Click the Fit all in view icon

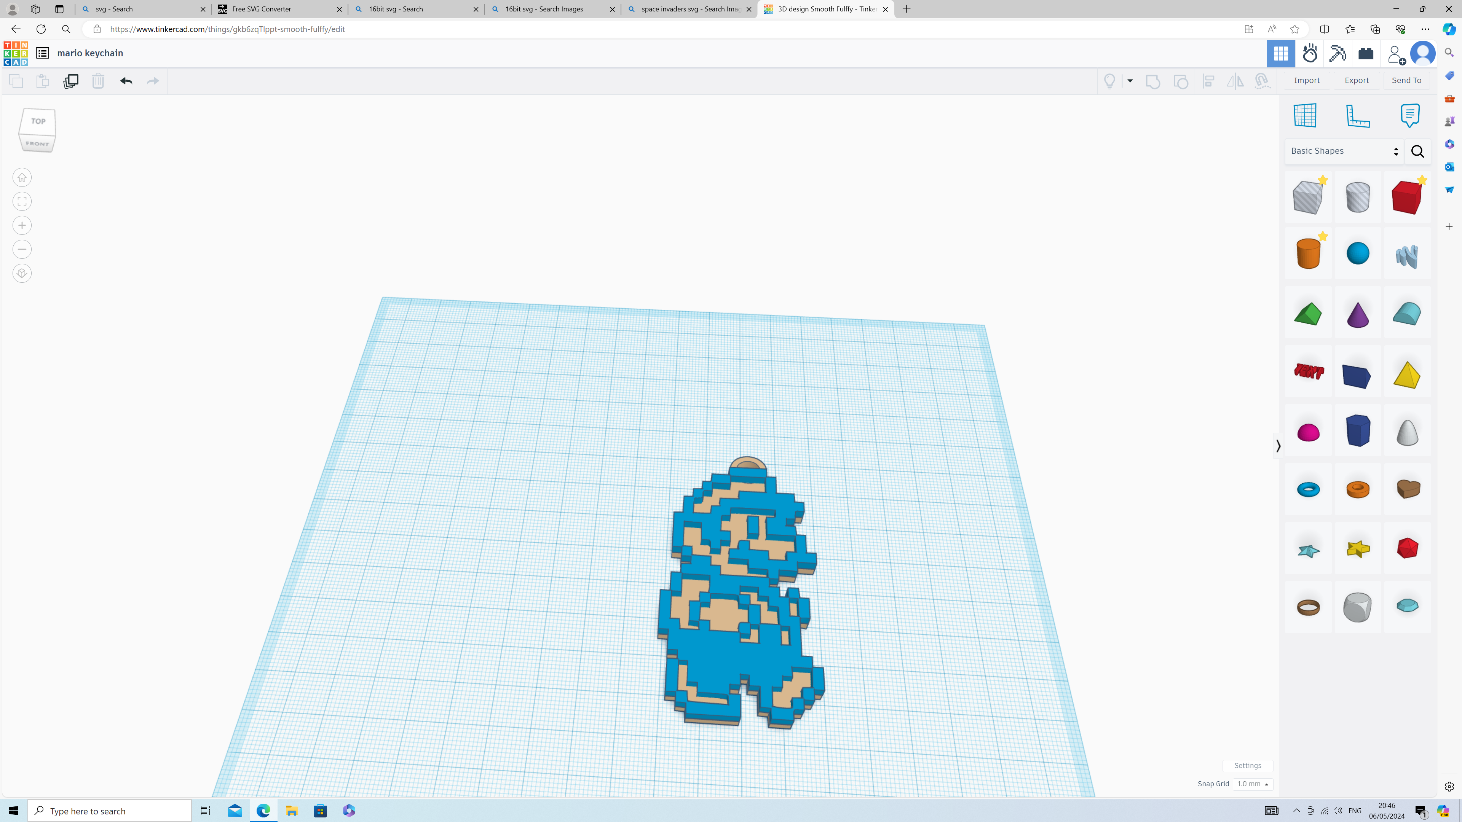click(x=22, y=201)
